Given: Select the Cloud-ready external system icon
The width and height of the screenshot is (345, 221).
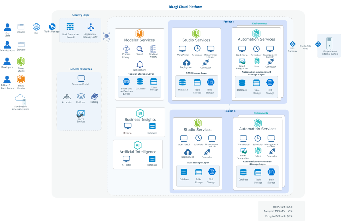Looking at the screenshot, I should coord(20,99).
